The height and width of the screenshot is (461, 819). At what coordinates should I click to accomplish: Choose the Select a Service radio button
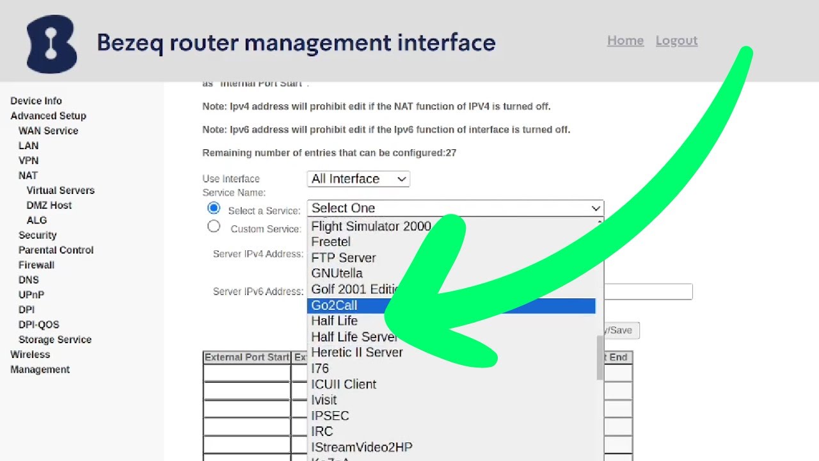click(x=214, y=208)
